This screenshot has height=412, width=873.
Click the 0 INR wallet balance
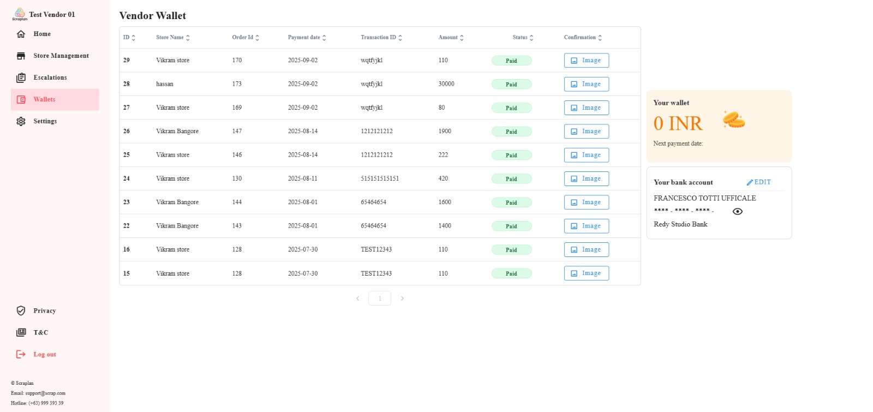tap(678, 123)
